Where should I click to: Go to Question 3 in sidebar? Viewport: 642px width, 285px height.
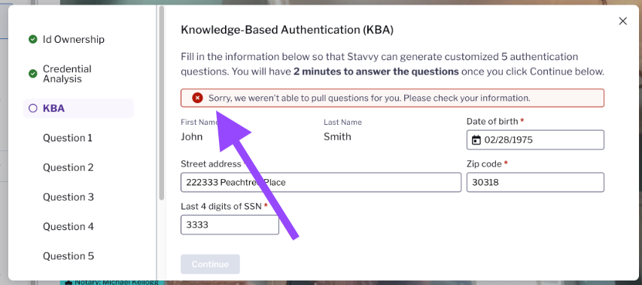pos(68,197)
